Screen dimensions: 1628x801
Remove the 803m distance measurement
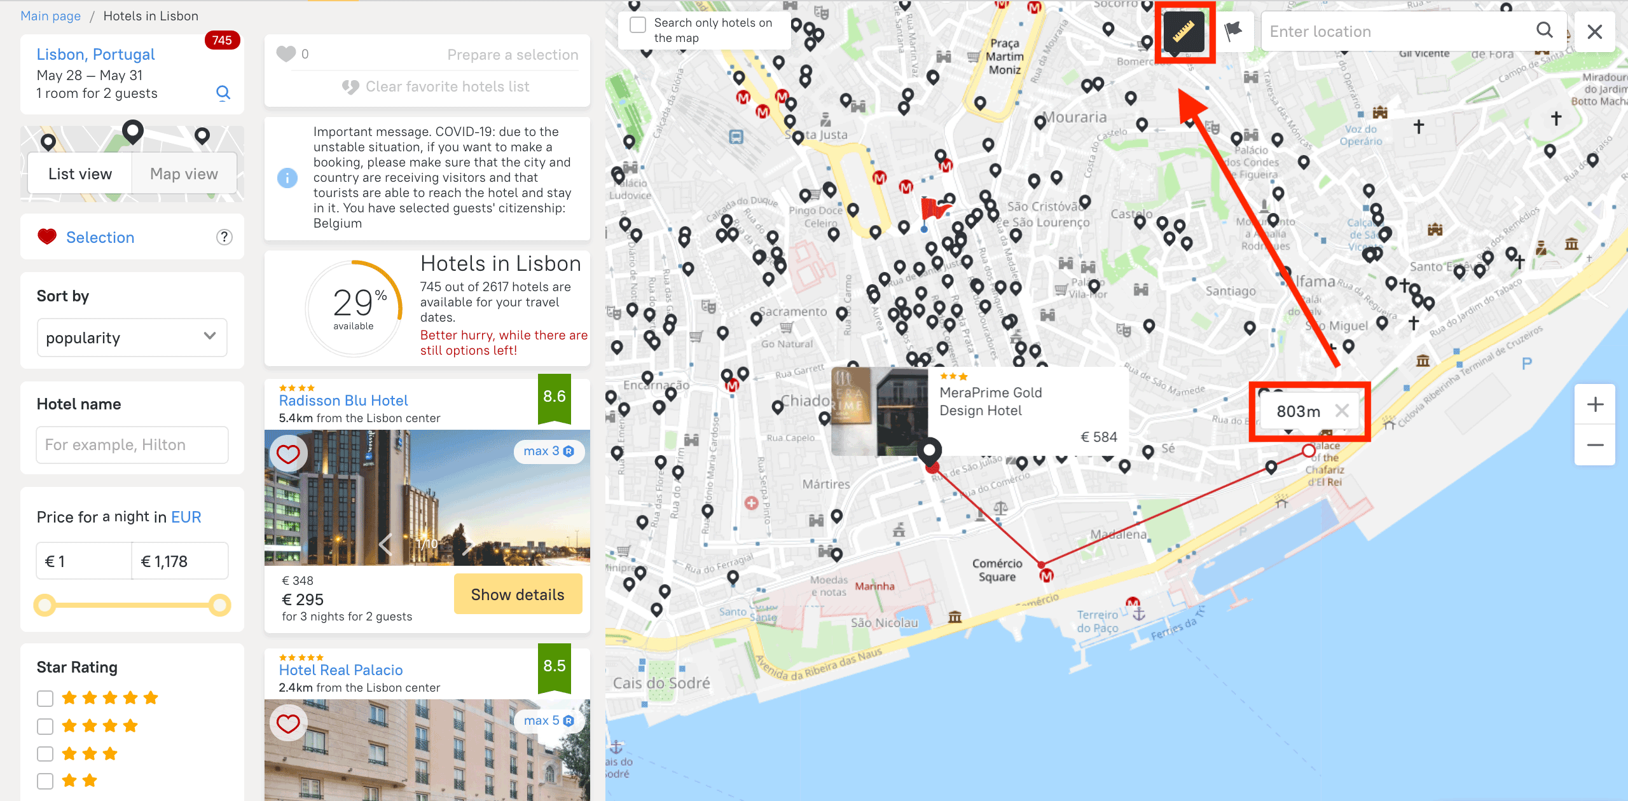tap(1342, 411)
